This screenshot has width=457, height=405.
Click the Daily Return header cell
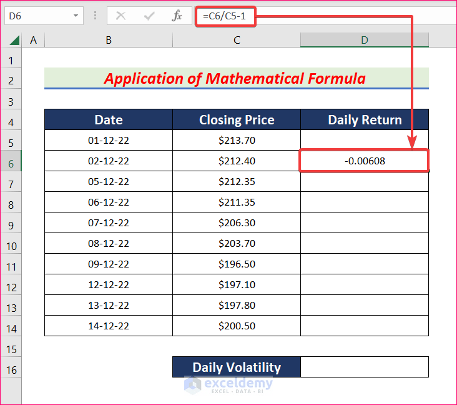pyautogui.click(x=365, y=119)
